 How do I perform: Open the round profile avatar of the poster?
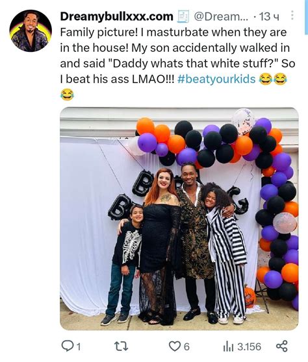(x=31, y=30)
